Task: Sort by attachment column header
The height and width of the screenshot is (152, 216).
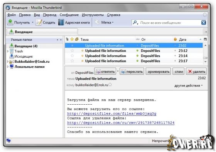Action: coord(77,39)
